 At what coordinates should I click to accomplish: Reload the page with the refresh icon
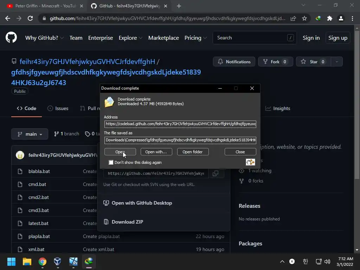click(30, 18)
